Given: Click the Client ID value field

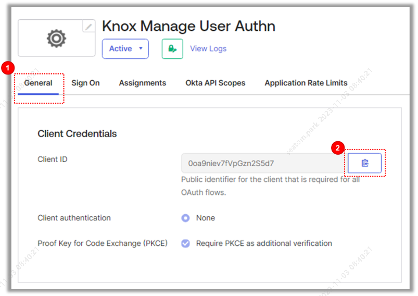Looking at the screenshot, I should click(264, 163).
